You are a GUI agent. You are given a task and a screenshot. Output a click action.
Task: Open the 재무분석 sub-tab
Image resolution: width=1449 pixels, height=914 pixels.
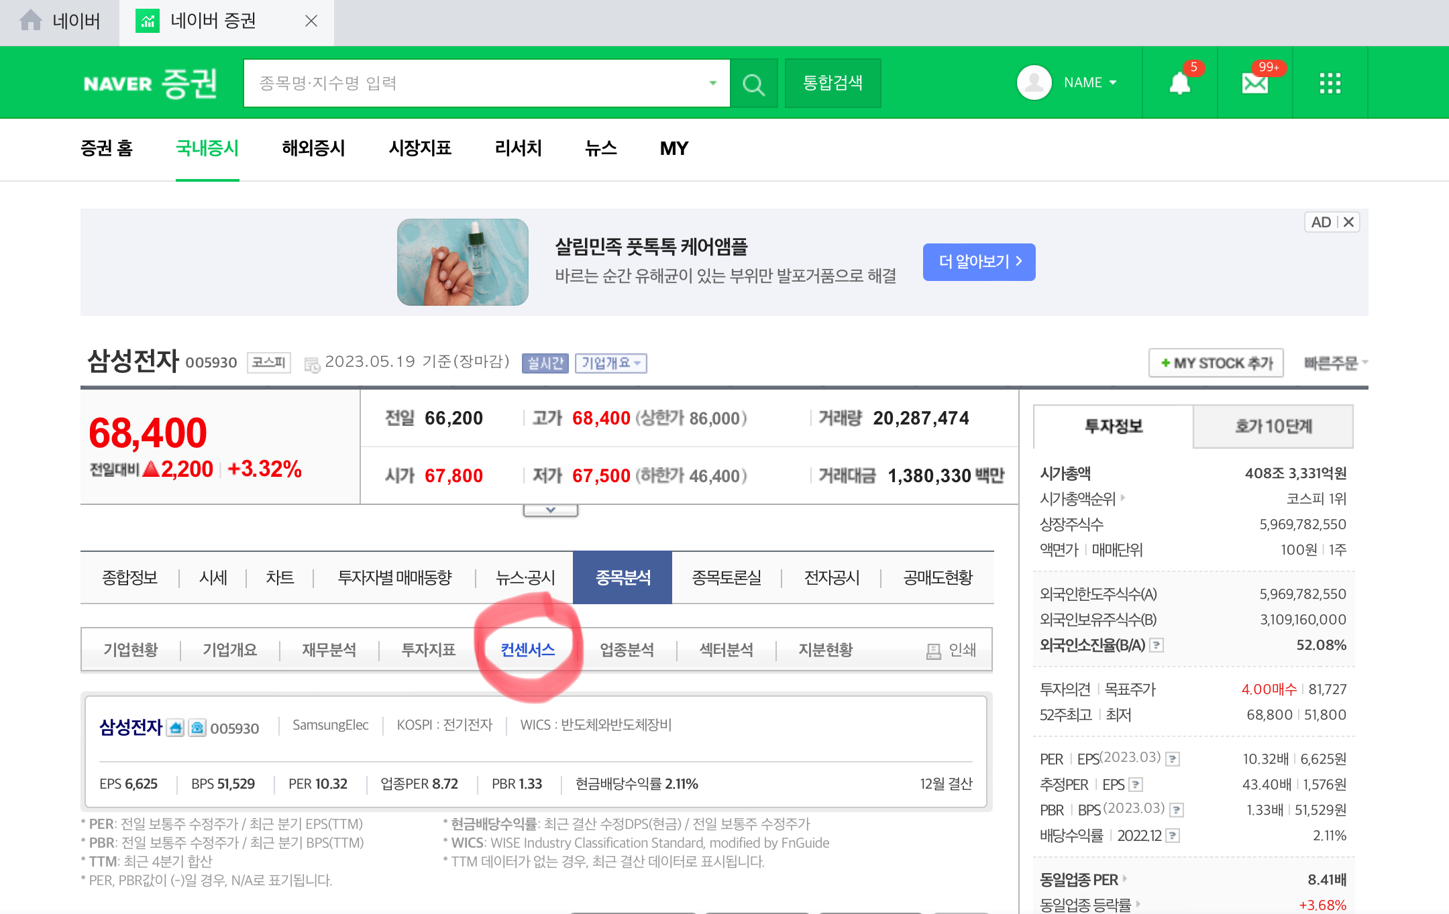[x=329, y=650]
